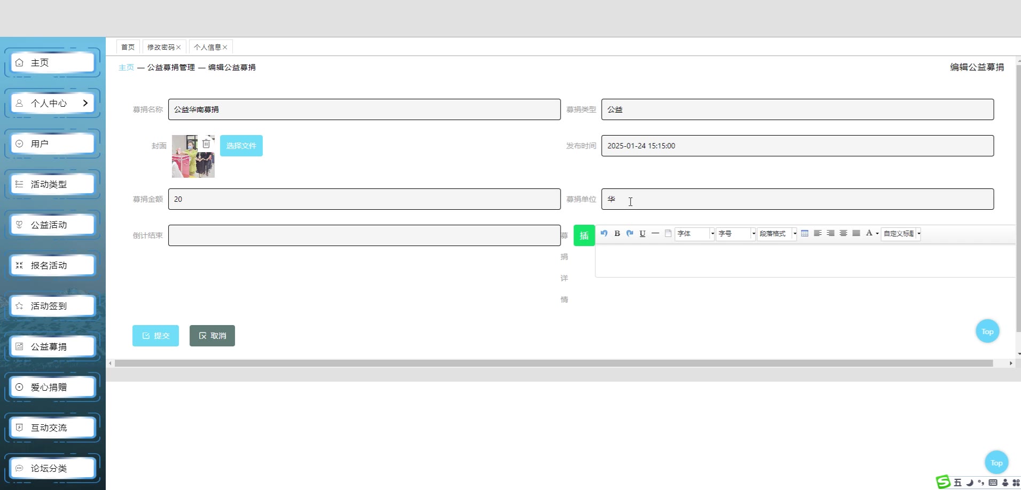This screenshot has width=1021, height=490.
Task: Insert a horizontal rule in editor
Action: click(655, 233)
